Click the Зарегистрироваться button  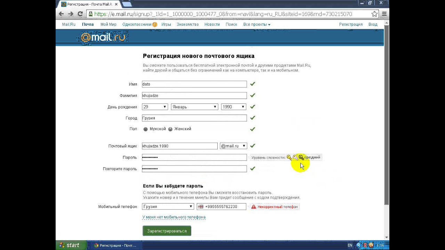167,231
